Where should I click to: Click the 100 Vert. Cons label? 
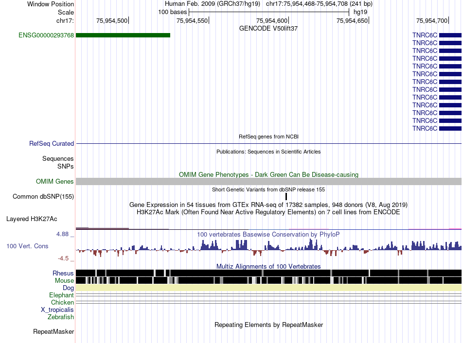click(27, 246)
